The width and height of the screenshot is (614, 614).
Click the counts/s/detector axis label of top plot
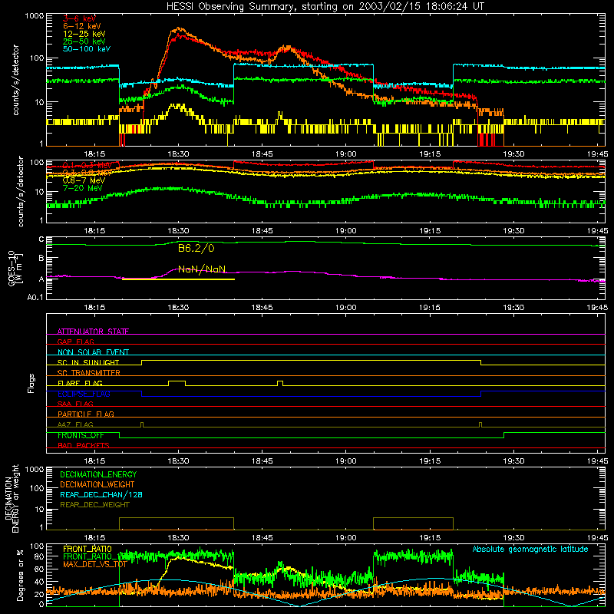click(15, 80)
